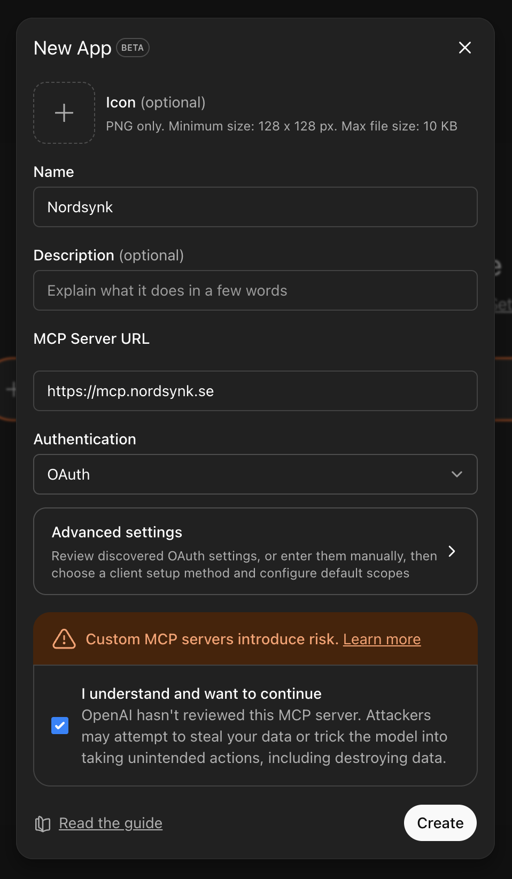This screenshot has height=879, width=512.
Task: Expand Advanced settings section
Action: [255, 551]
